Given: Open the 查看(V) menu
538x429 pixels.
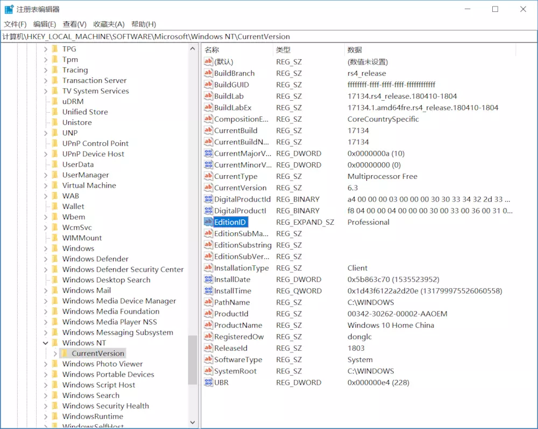Looking at the screenshot, I should [74, 24].
